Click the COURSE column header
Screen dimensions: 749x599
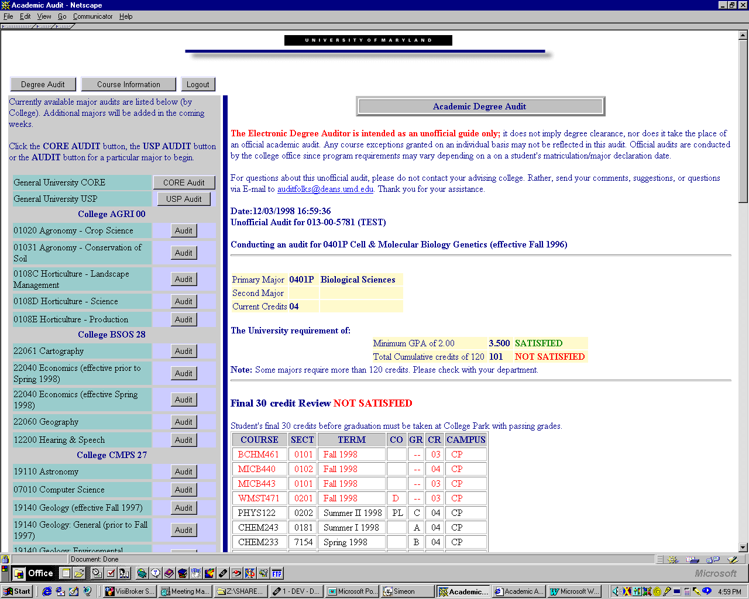tap(259, 440)
